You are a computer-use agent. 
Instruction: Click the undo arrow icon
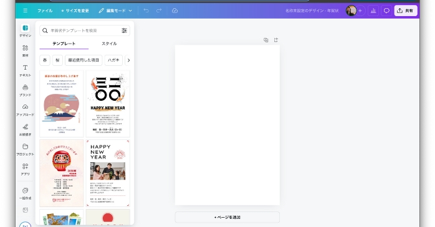[x=146, y=11]
